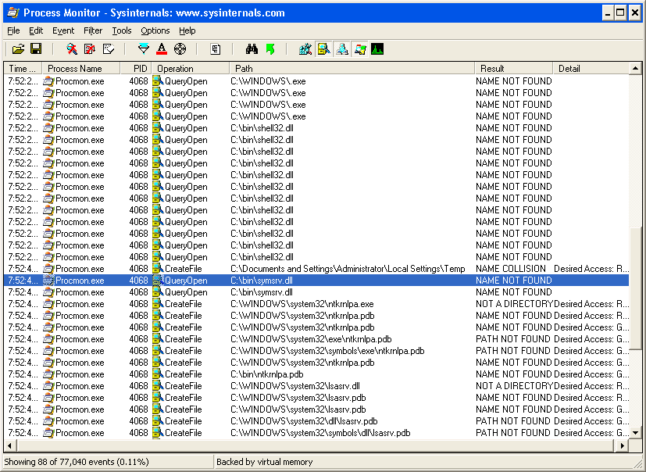This screenshot has height=472, width=646.
Task: Click the Save floppy disk toolbar icon
Action: [36, 49]
